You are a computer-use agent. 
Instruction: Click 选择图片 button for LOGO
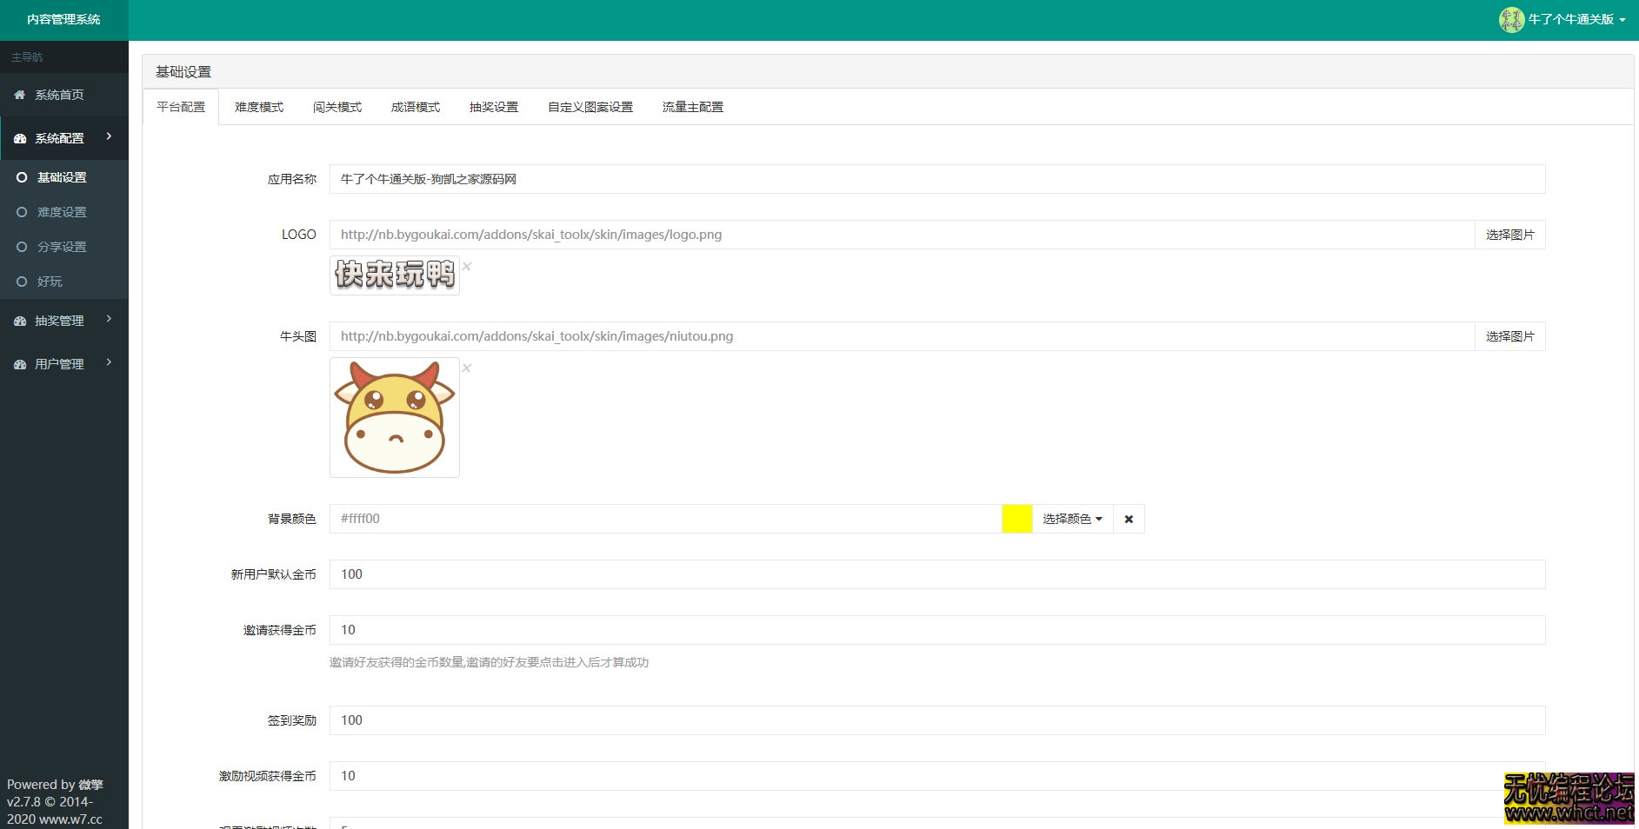coord(1509,235)
